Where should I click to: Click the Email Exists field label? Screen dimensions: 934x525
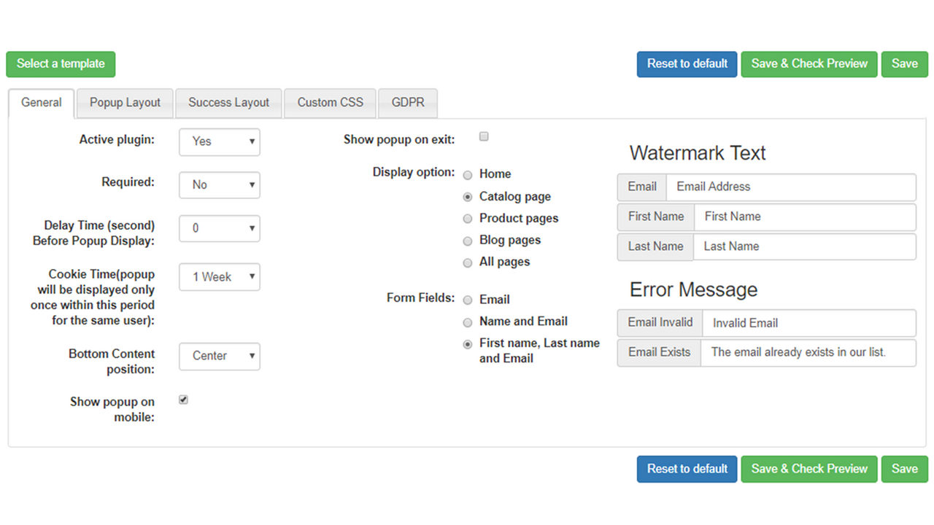coord(659,352)
